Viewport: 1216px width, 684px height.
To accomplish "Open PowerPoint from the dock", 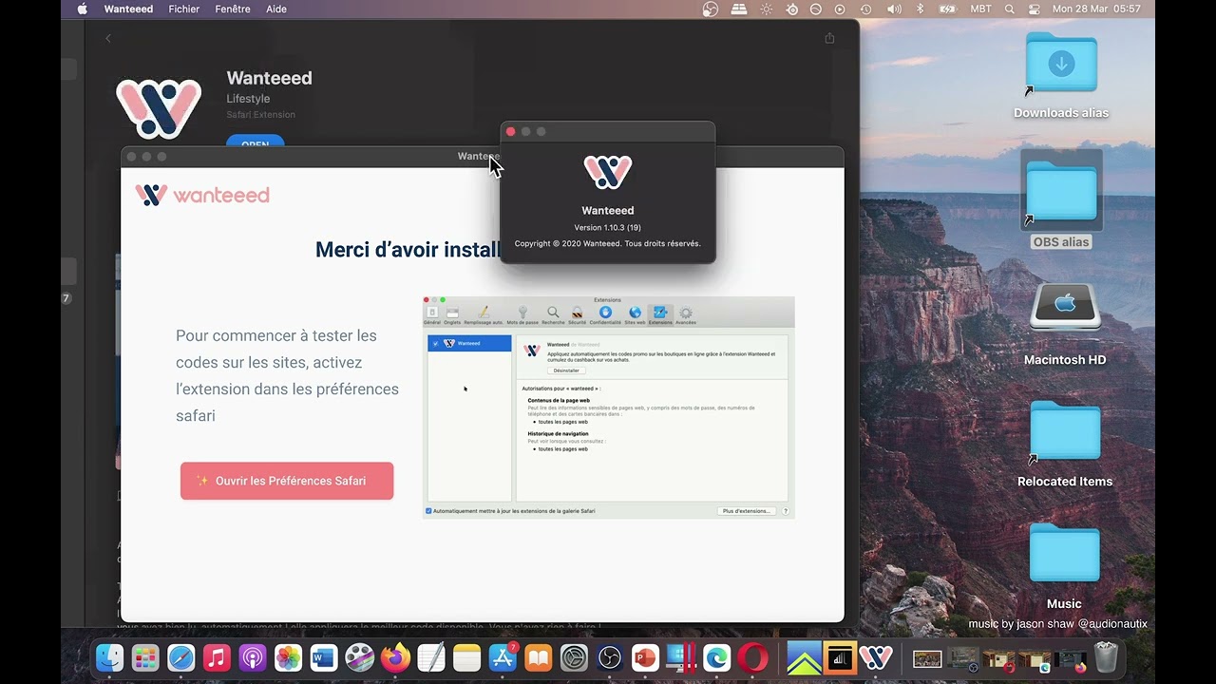I will click(646, 657).
